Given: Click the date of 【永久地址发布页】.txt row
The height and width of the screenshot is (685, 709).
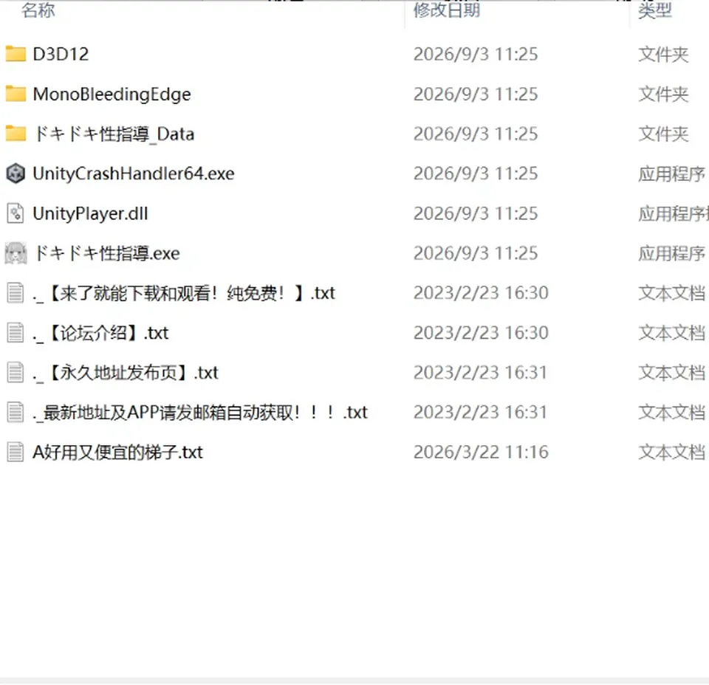Looking at the screenshot, I should [x=480, y=373].
